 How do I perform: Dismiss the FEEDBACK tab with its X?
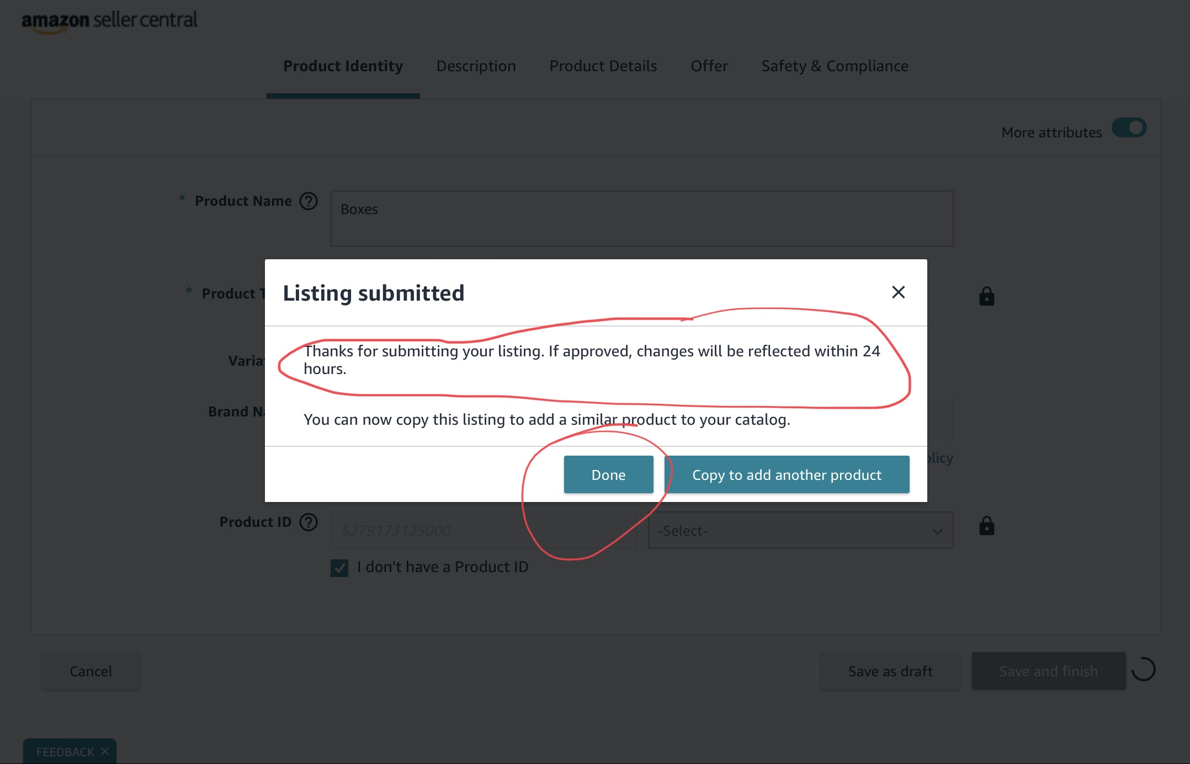pos(105,751)
